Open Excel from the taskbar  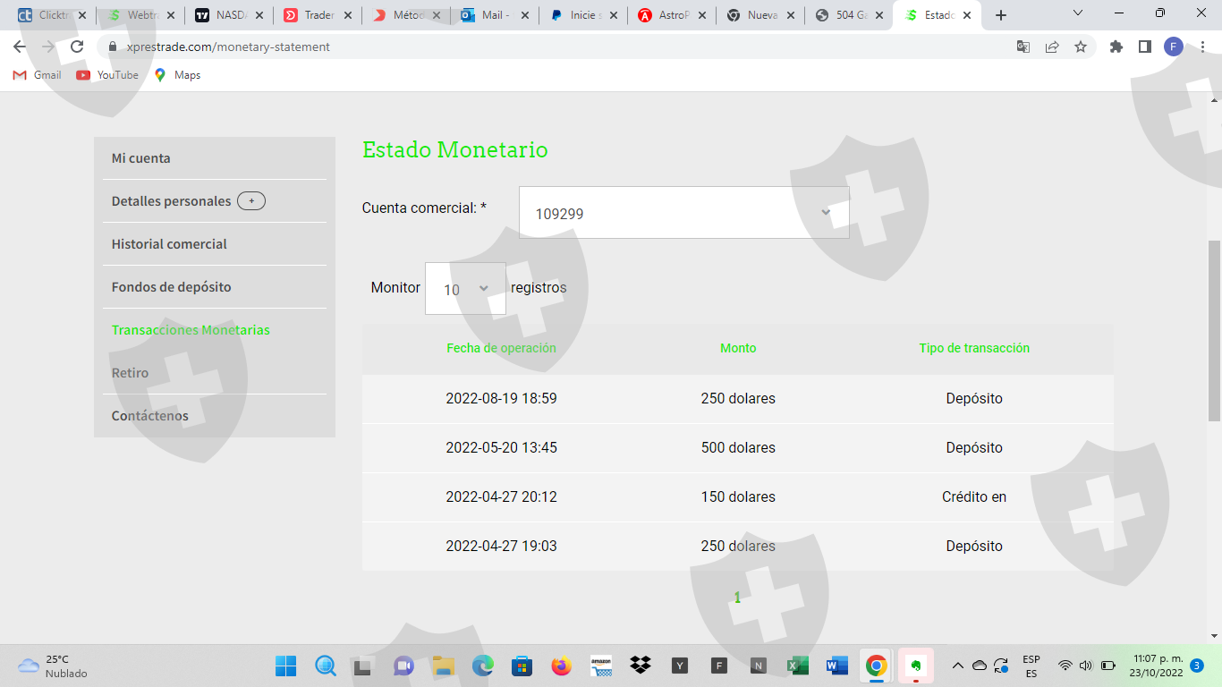point(798,666)
